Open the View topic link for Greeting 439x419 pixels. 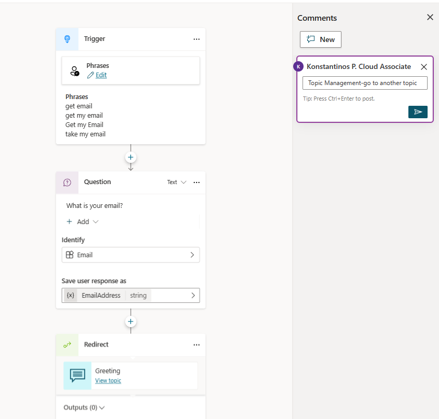(x=108, y=381)
